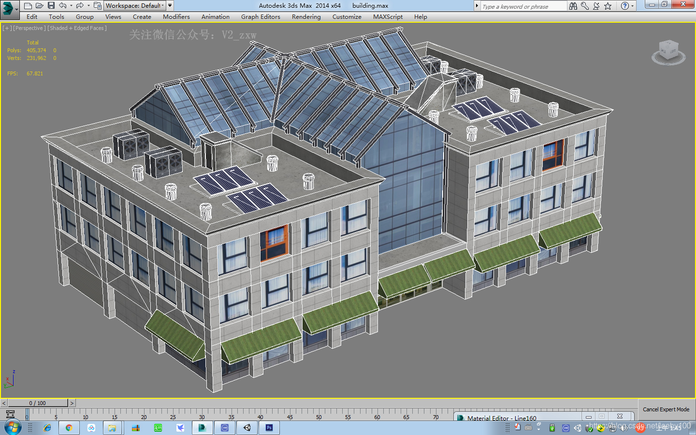Open Baidu cloud app in the taskbar
696x435 pixels.
pos(91,428)
